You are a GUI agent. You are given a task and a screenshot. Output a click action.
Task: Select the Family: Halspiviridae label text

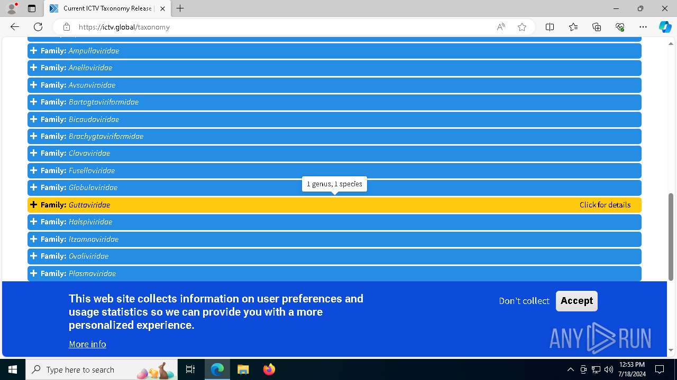[76, 222]
